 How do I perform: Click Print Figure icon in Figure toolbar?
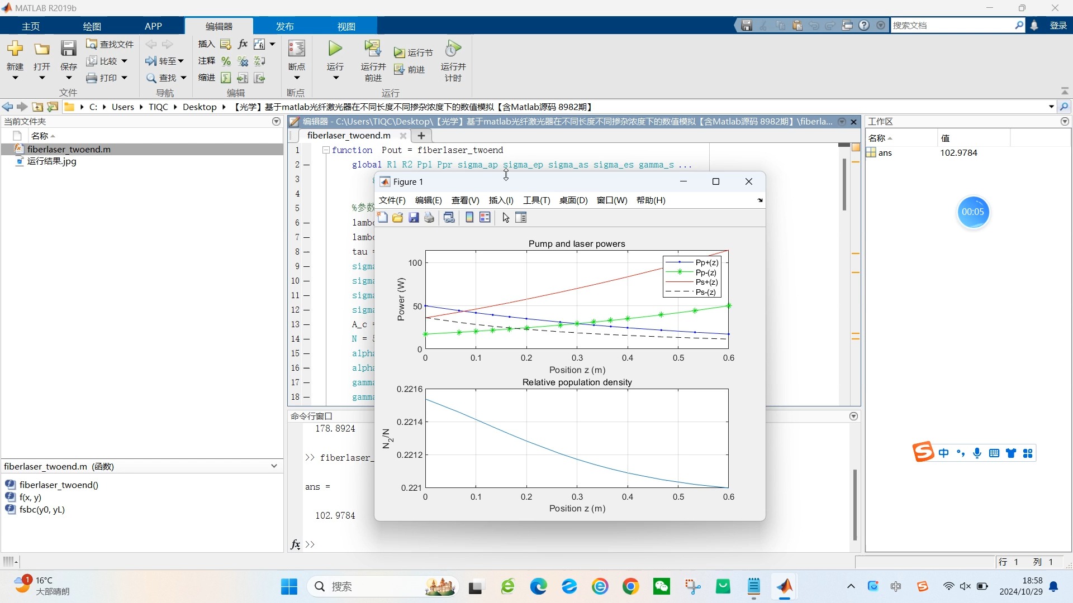coord(429,218)
